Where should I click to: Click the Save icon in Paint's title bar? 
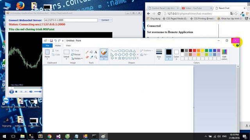tap(51, 40)
